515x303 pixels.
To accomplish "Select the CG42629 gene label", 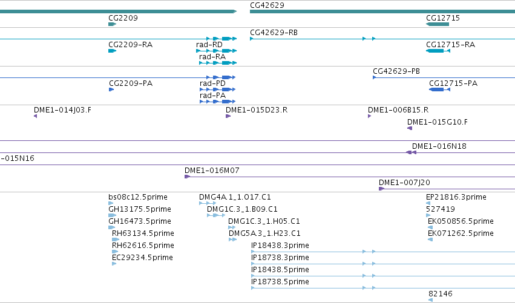I will tap(267, 5).
